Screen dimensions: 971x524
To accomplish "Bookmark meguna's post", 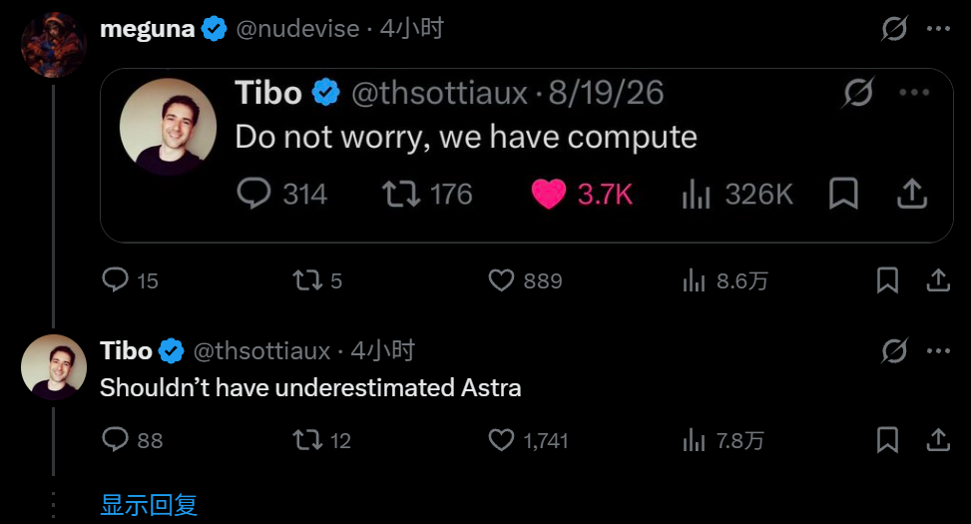I will pos(887,279).
